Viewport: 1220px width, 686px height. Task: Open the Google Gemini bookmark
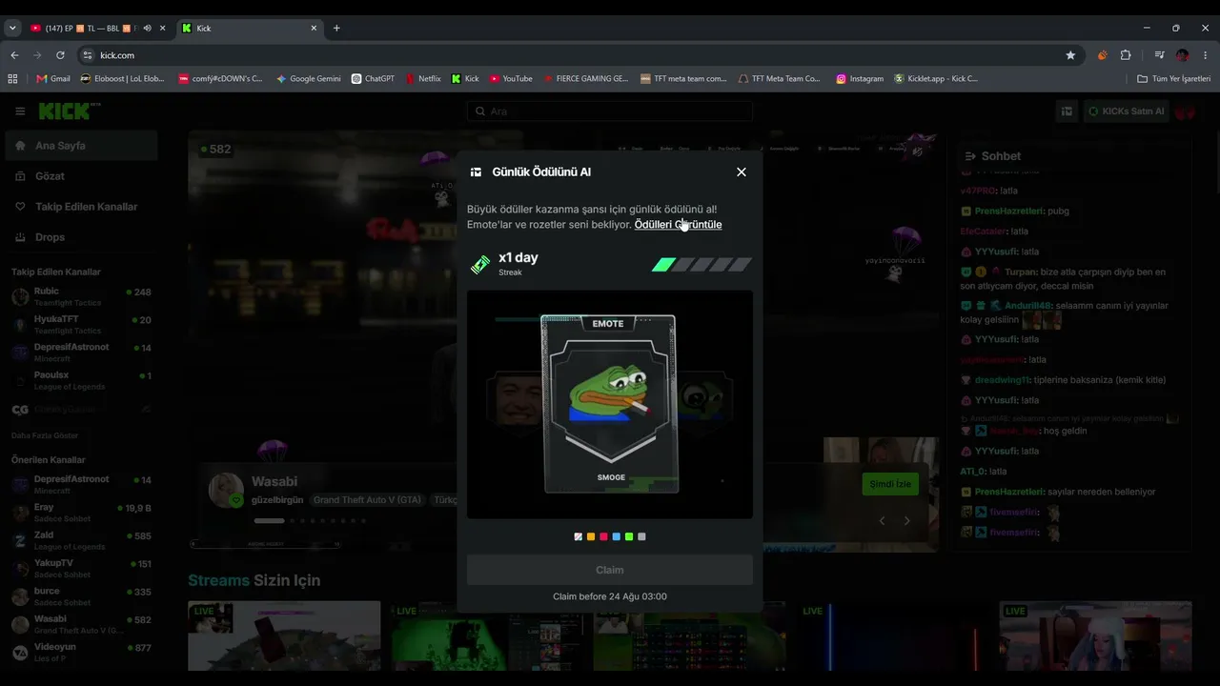click(308, 79)
